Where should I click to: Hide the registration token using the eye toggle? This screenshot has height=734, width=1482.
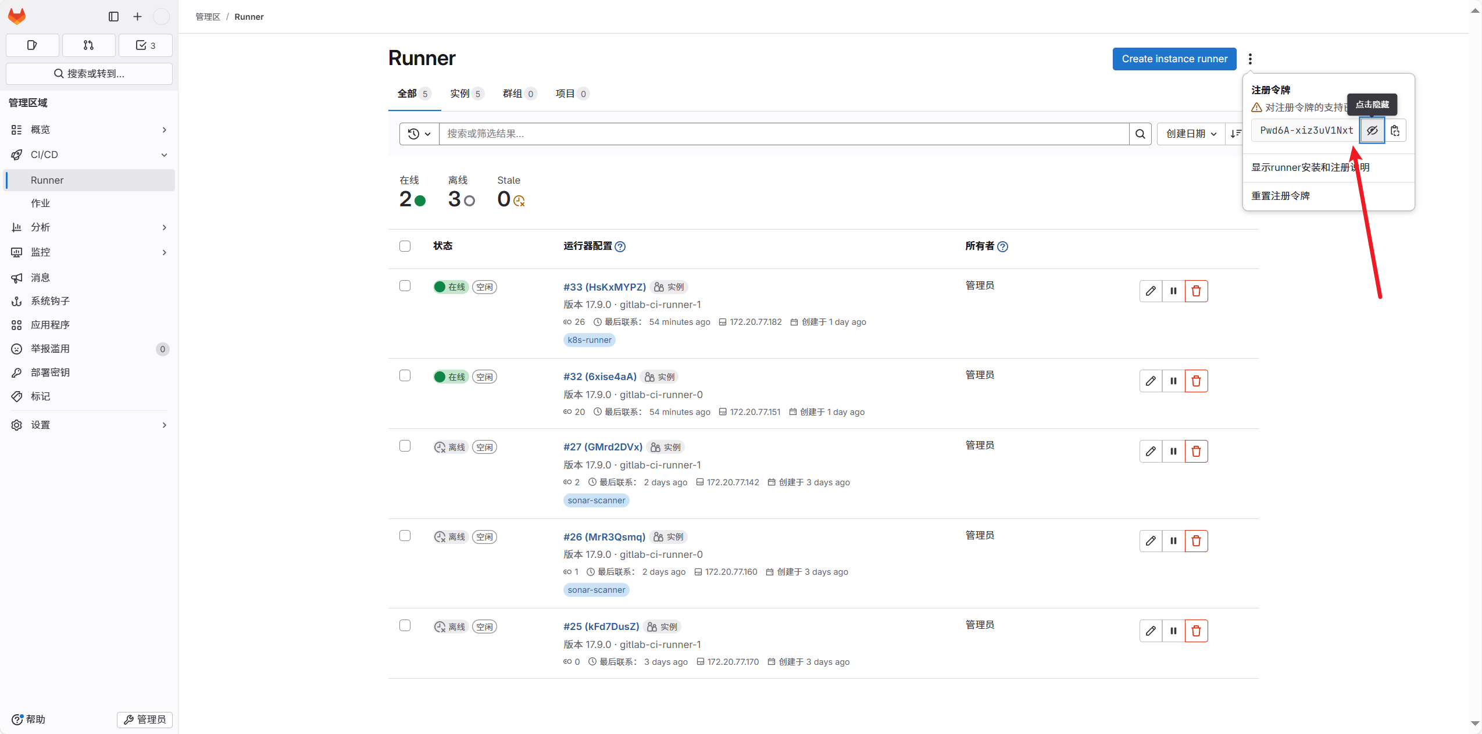1373,130
